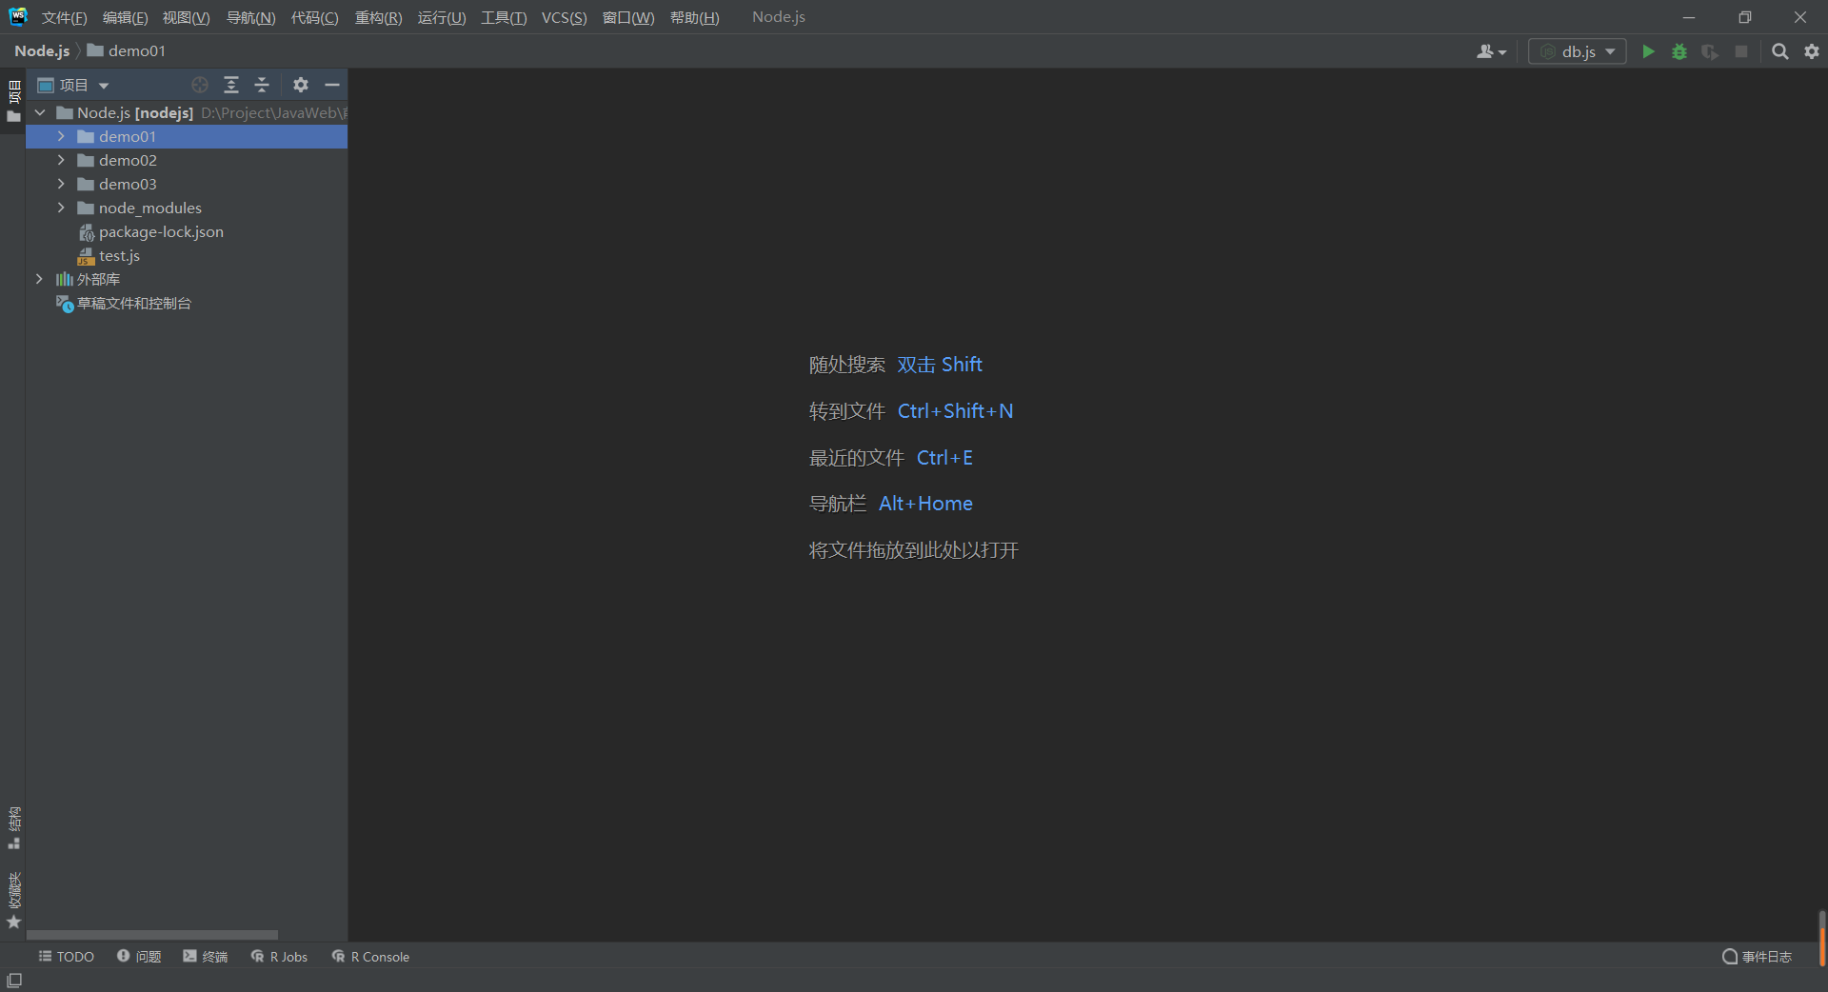
Task: Start debugging with the bug icon
Action: point(1679,52)
